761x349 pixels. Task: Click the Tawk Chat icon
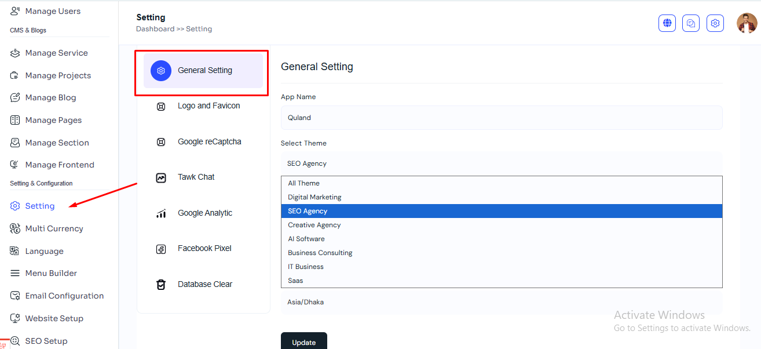tap(161, 177)
